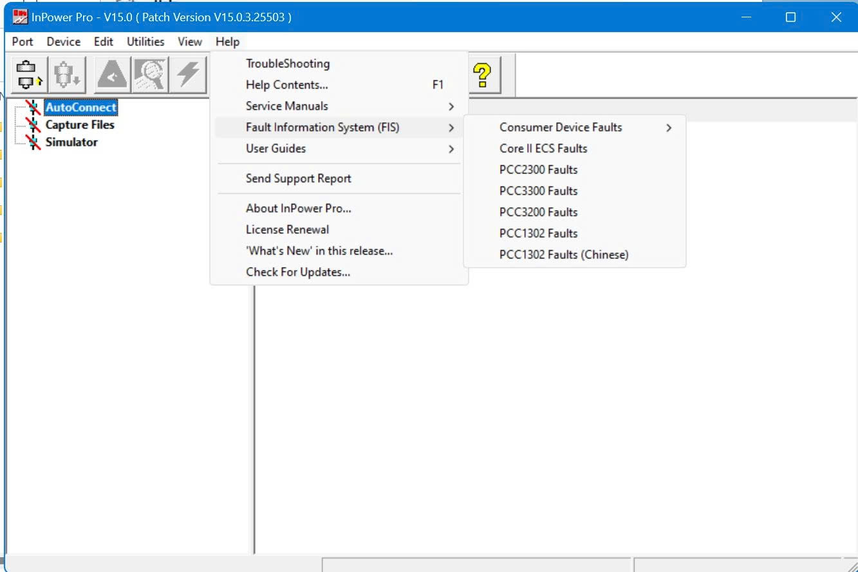Open the Port menu

[23, 42]
